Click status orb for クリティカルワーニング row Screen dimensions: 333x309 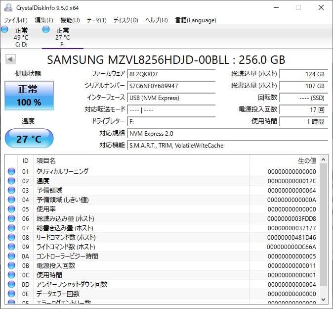click(11, 171)
